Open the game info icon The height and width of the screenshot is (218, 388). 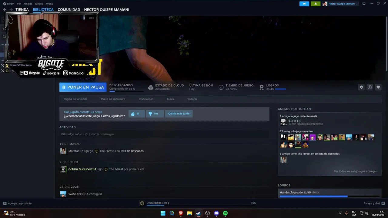(370, 87)
